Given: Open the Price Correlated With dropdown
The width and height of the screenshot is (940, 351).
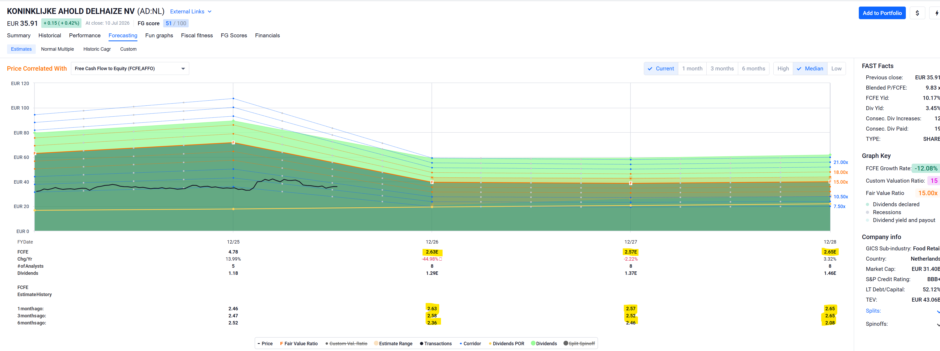Looking at the screenshot, I should [x=130, y=69].
